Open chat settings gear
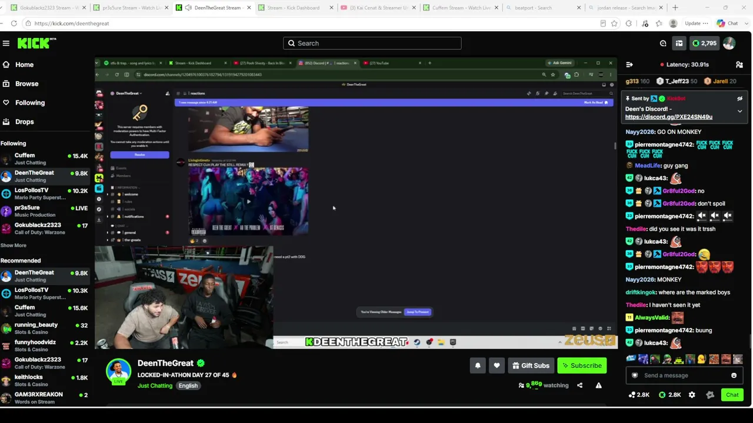 (692, 395)
